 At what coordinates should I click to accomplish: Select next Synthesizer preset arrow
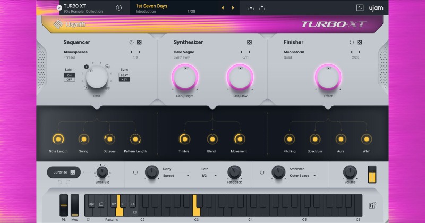[250, 52]
